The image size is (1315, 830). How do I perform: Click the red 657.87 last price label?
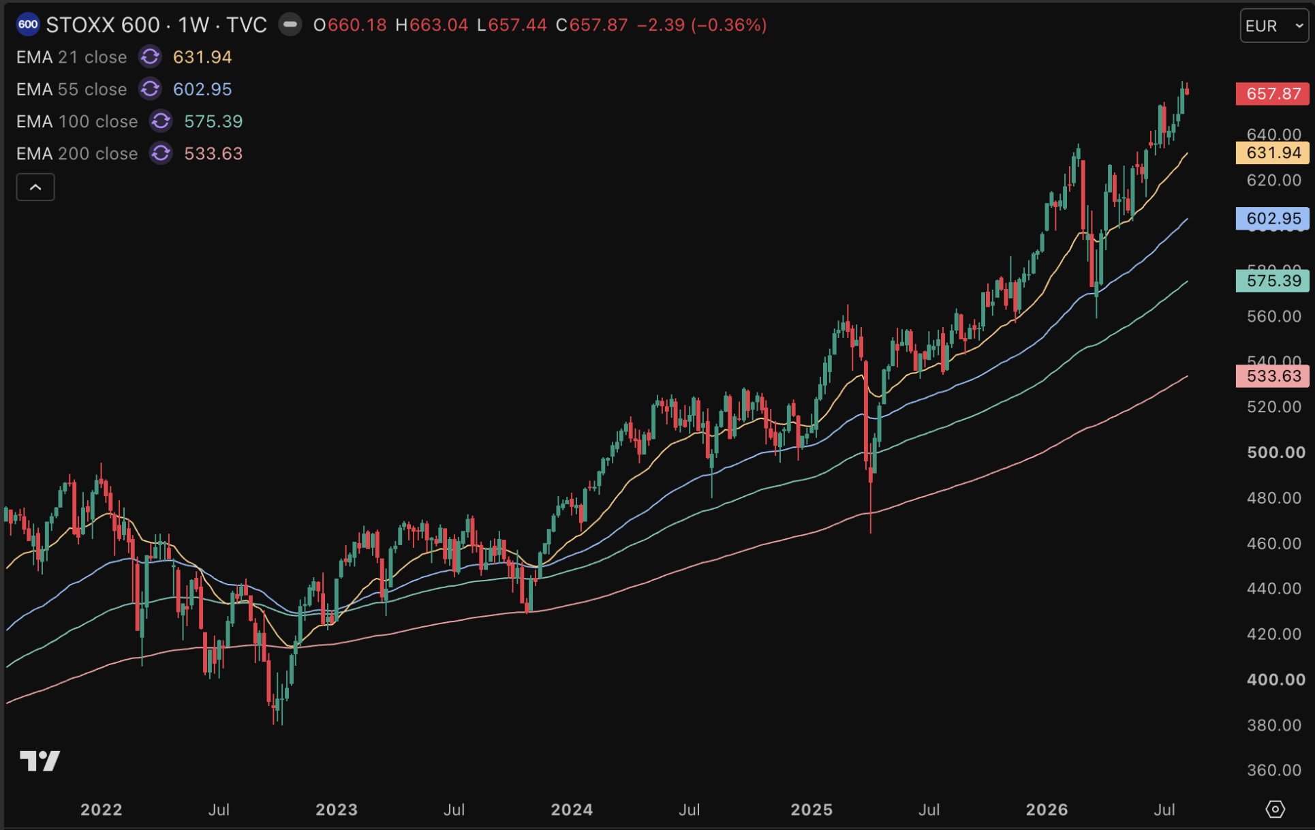pos(1272,93)
